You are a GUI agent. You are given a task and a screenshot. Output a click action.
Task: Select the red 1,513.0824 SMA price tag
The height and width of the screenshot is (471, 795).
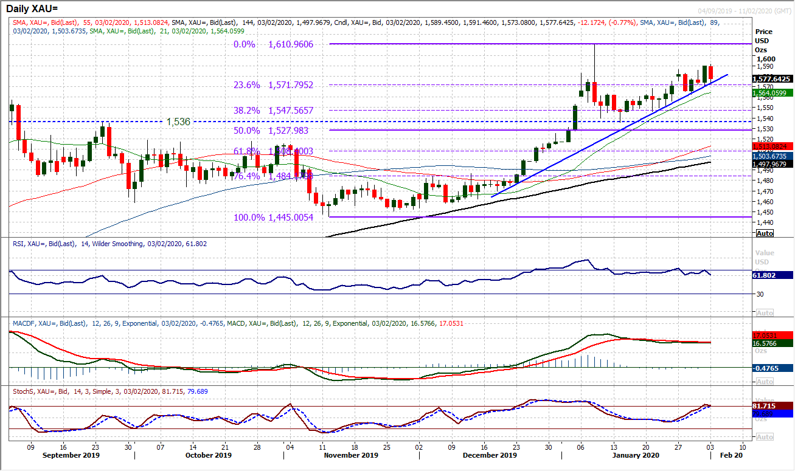[771, 146]
